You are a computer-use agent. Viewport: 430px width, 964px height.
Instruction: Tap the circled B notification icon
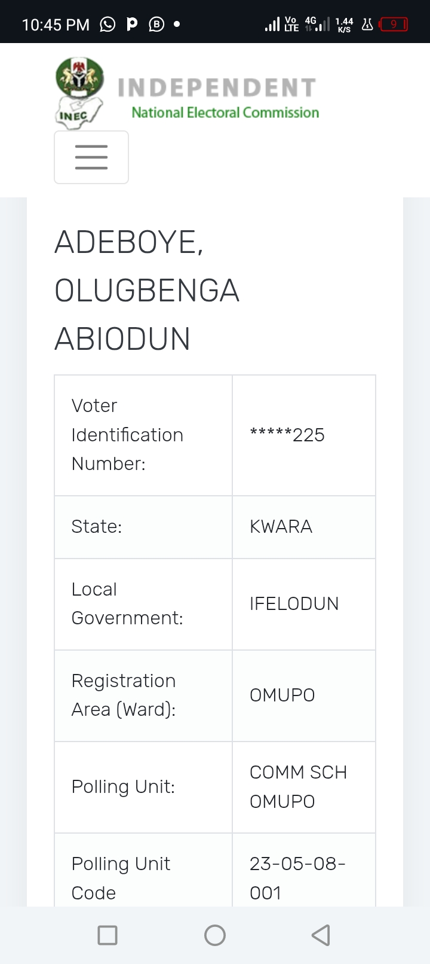[156, 24]
